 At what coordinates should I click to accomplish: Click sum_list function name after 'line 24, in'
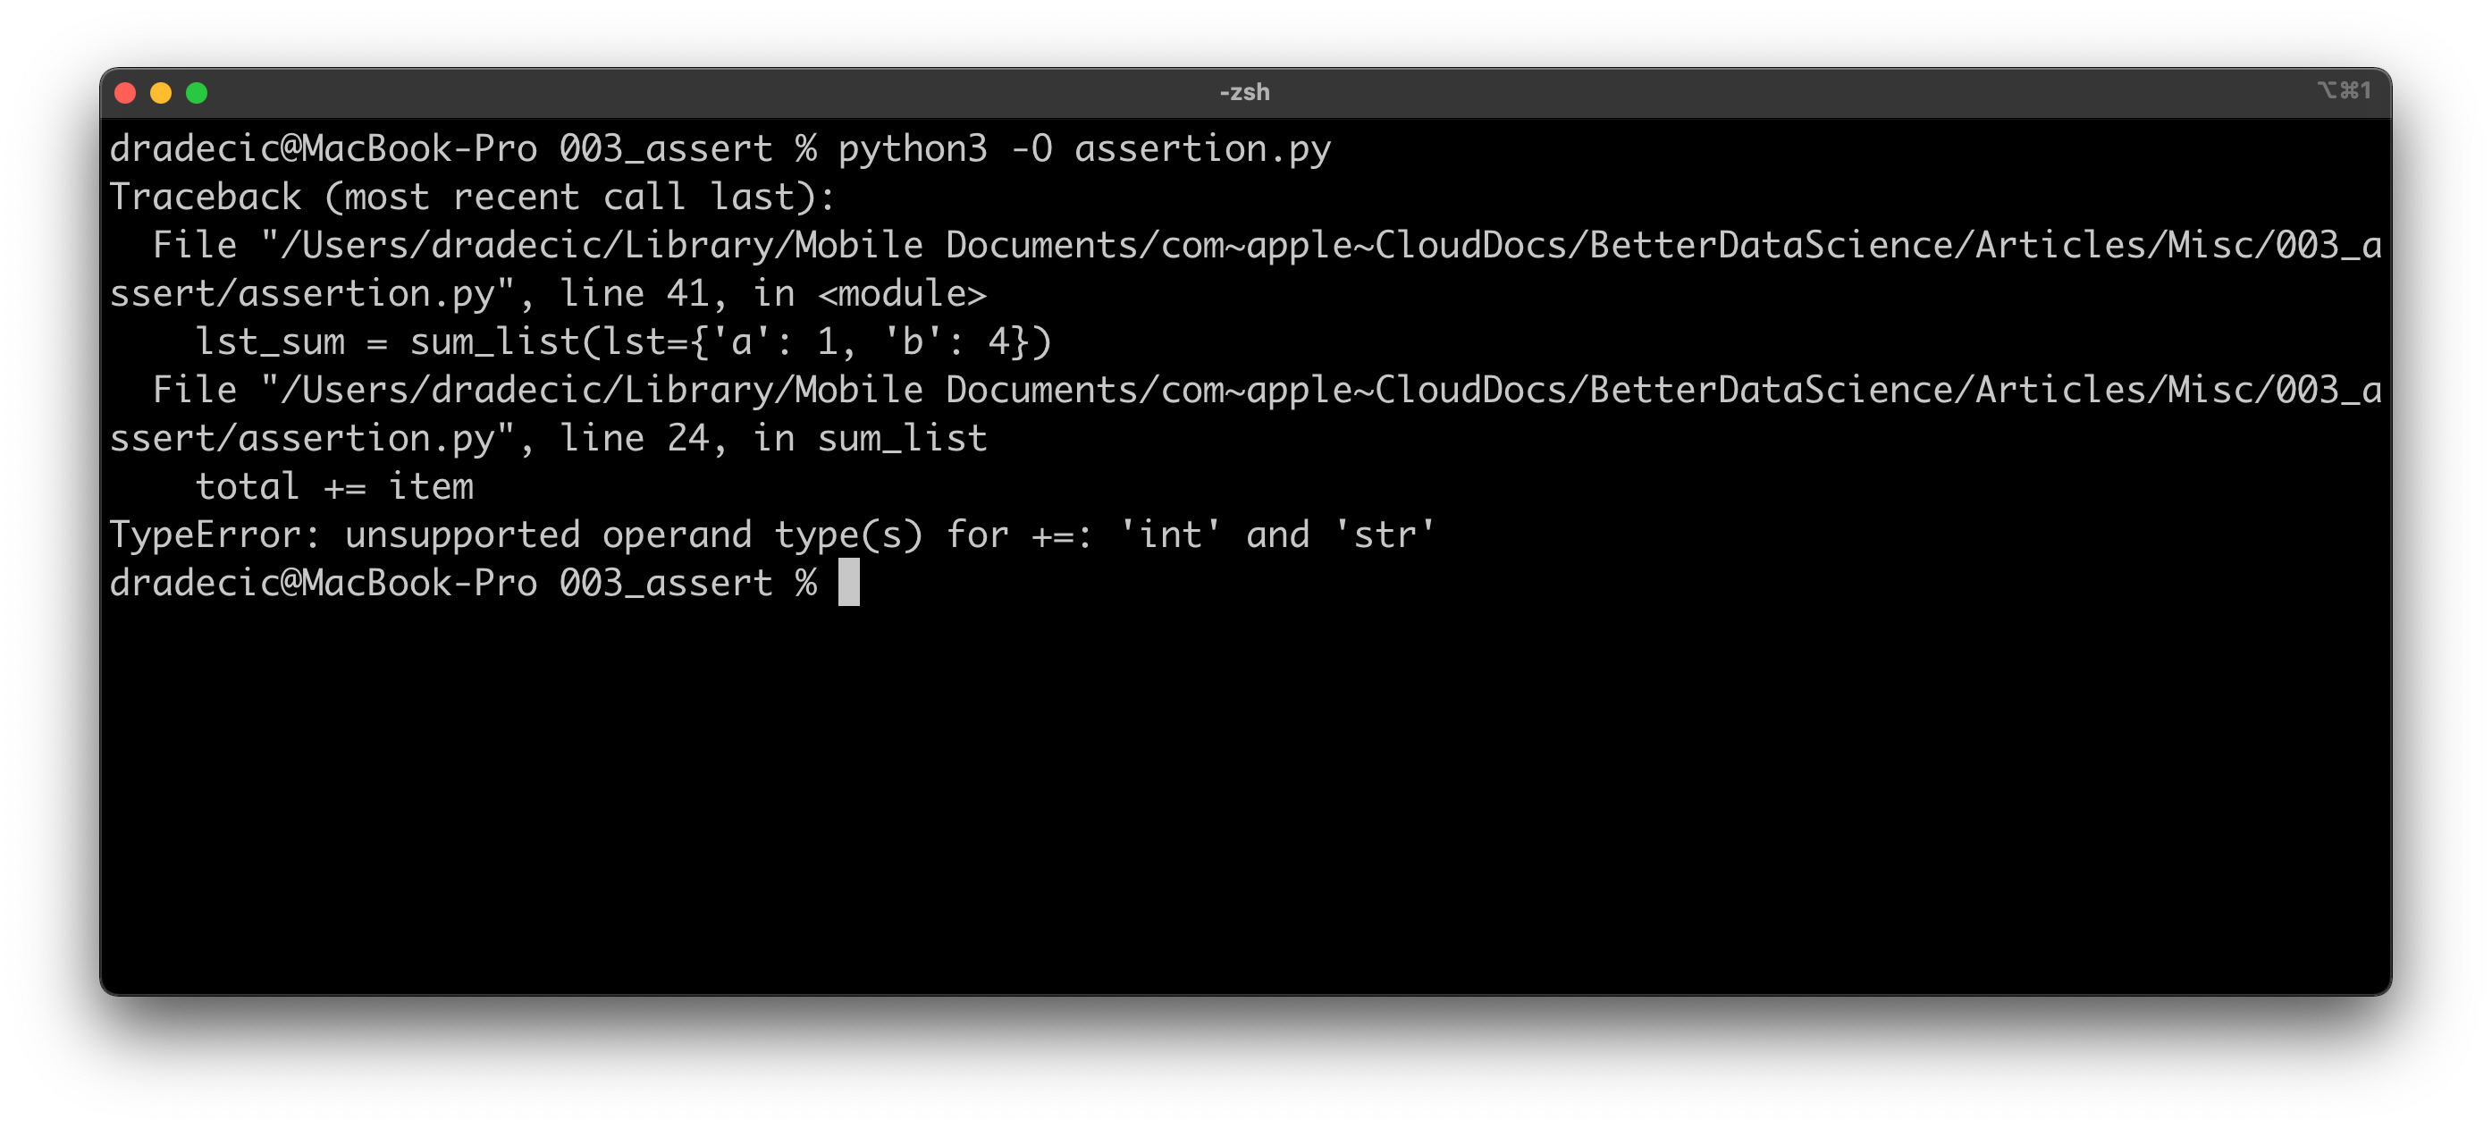click(x=902, y=439)
